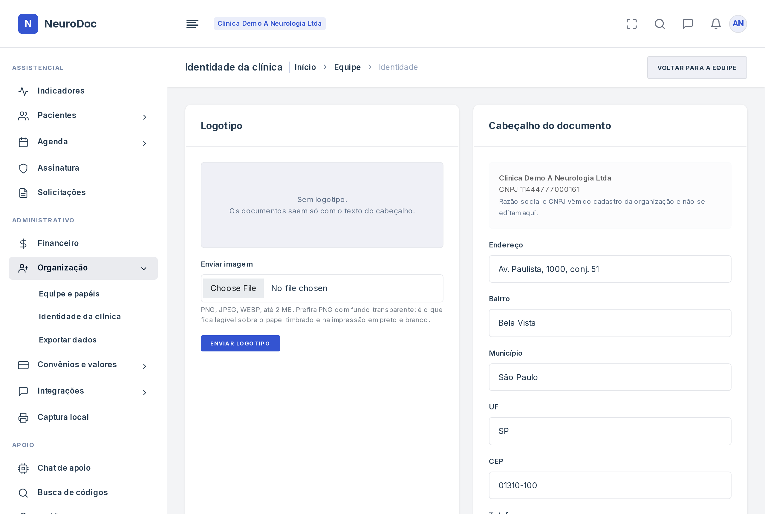Click the NeuroDoc logo icon
Screen dimensions: 765x514
click(x=28, y=24)
